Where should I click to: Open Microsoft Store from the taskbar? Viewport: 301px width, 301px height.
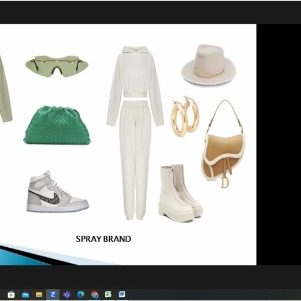11,295
